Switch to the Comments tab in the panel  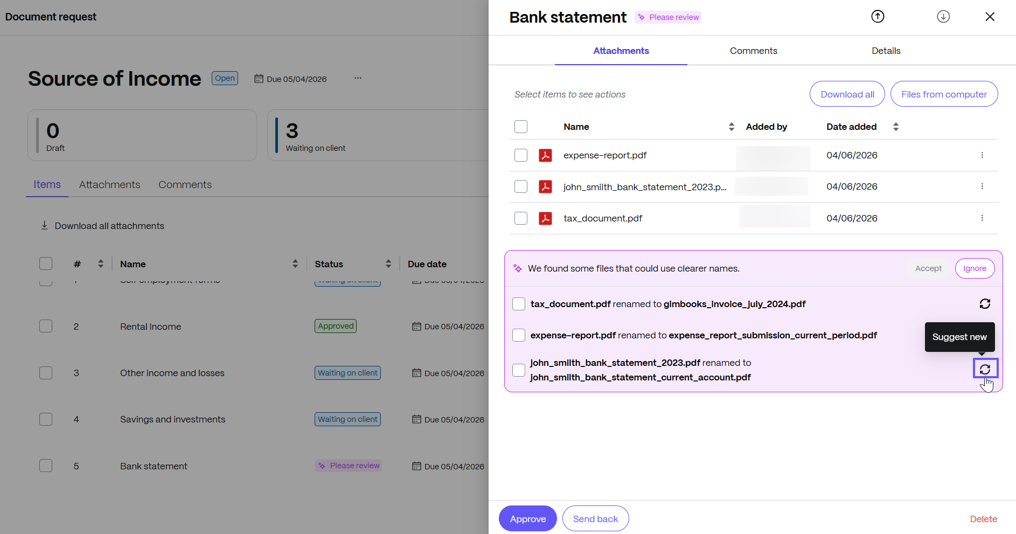tap(753, 50)
